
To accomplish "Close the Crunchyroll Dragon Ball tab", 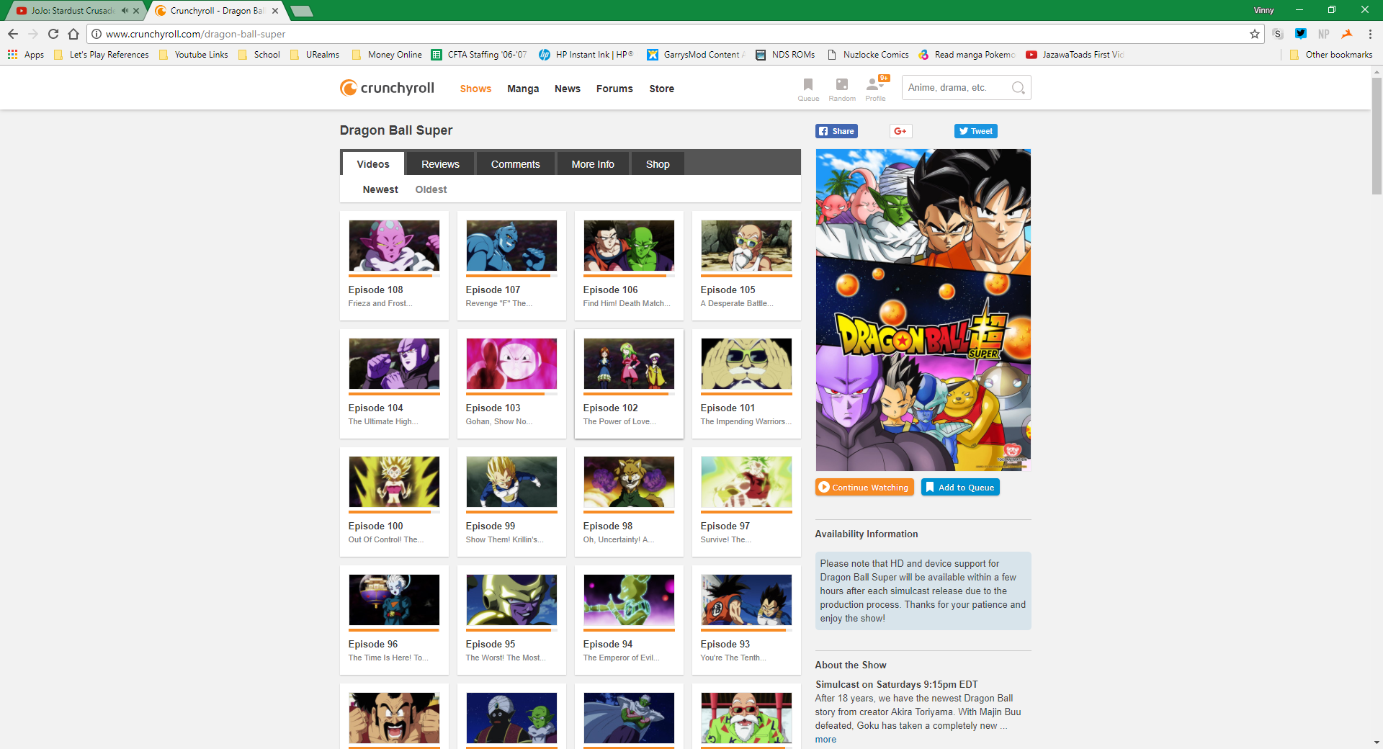I will (275, 11).
